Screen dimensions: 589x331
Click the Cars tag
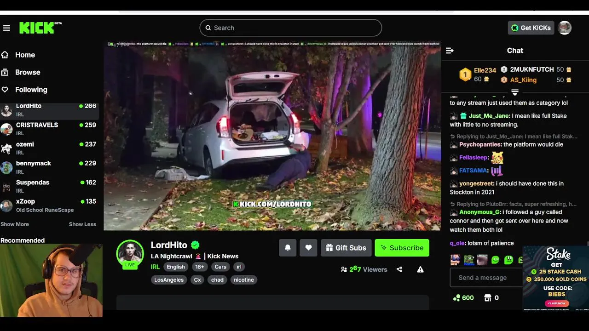(220, 267)
